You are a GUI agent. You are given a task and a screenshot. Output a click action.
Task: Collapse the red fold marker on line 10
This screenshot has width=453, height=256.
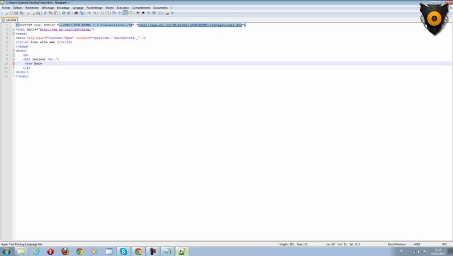[14, 64]
